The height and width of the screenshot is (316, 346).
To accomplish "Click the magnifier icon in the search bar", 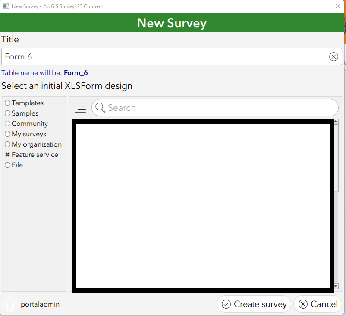I will click(100, 108).
